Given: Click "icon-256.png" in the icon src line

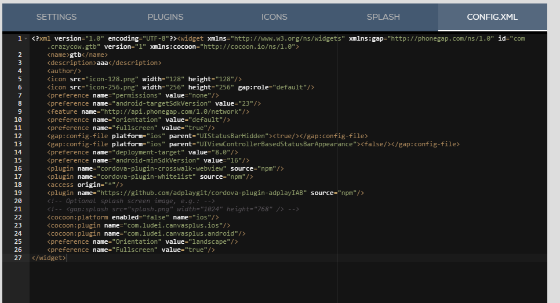Looking at the screenshot, I should click(112, 87).
